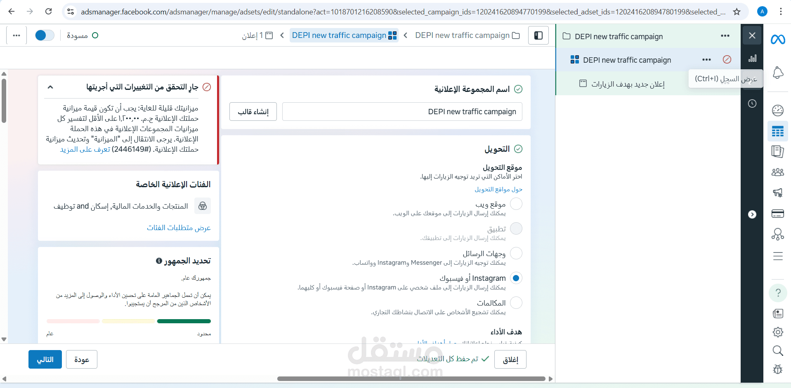Click the audience definition info icon
The image size is (791, 388).
(159, 261)
